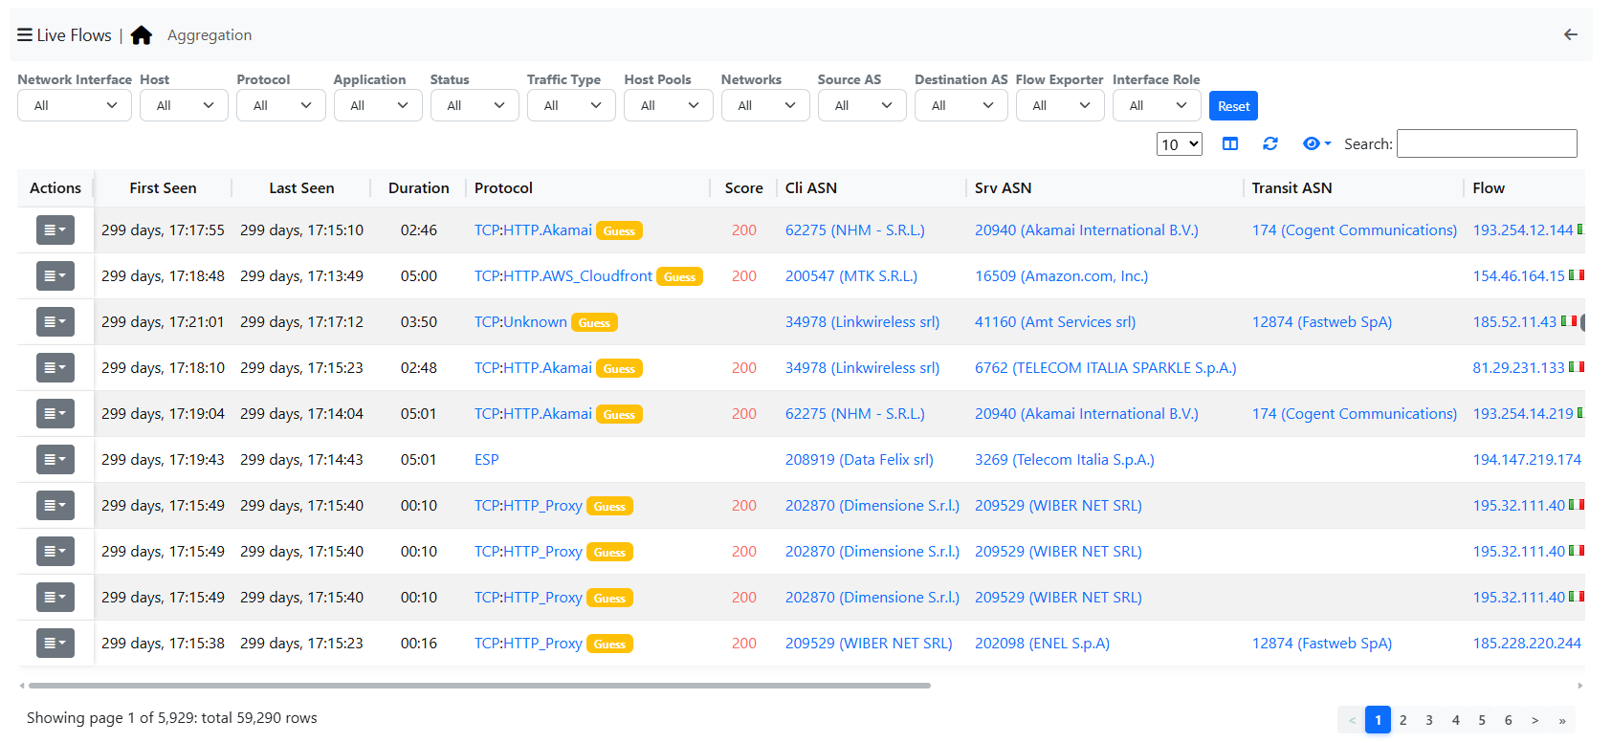The height and width of the screenshot is (743, 1612).
Task: Open the Traffic Type filter dropdown
Action: point(571,105)
